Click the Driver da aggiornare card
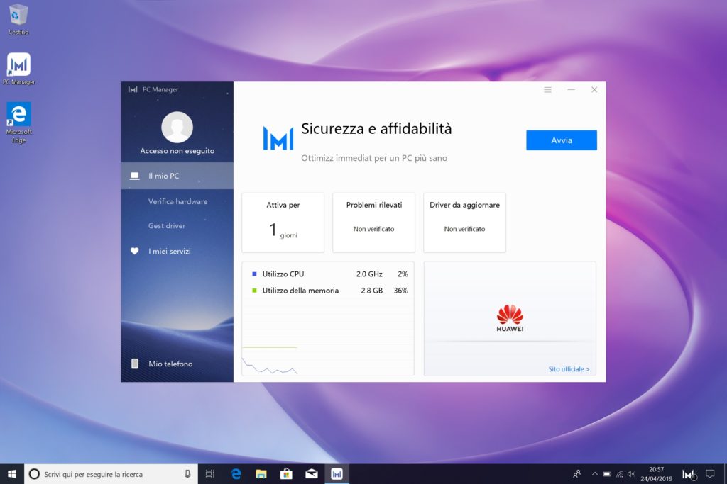The width and height of the screenshot is (727, 484). (x=464, y=223)
